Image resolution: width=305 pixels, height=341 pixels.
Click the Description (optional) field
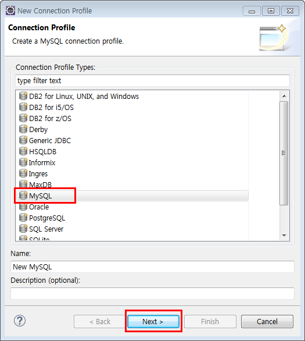tap(152, 294)
